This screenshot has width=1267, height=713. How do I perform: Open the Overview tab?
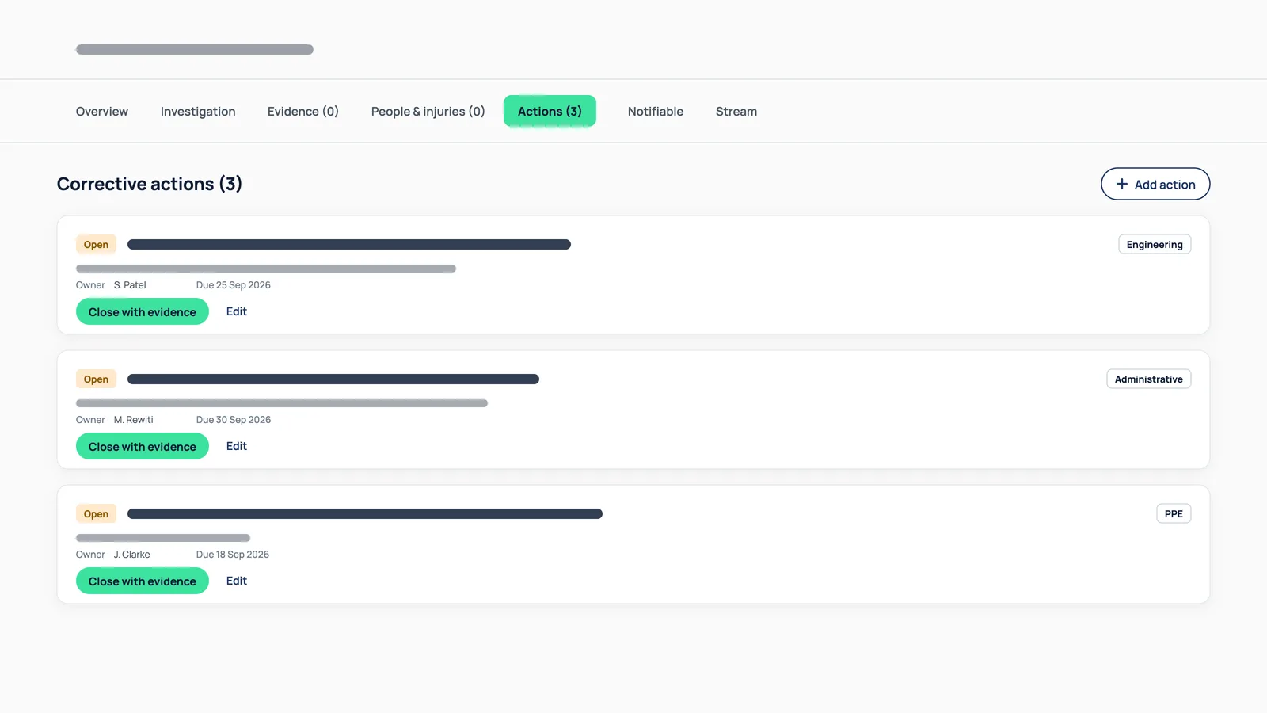tap(102, 112)
